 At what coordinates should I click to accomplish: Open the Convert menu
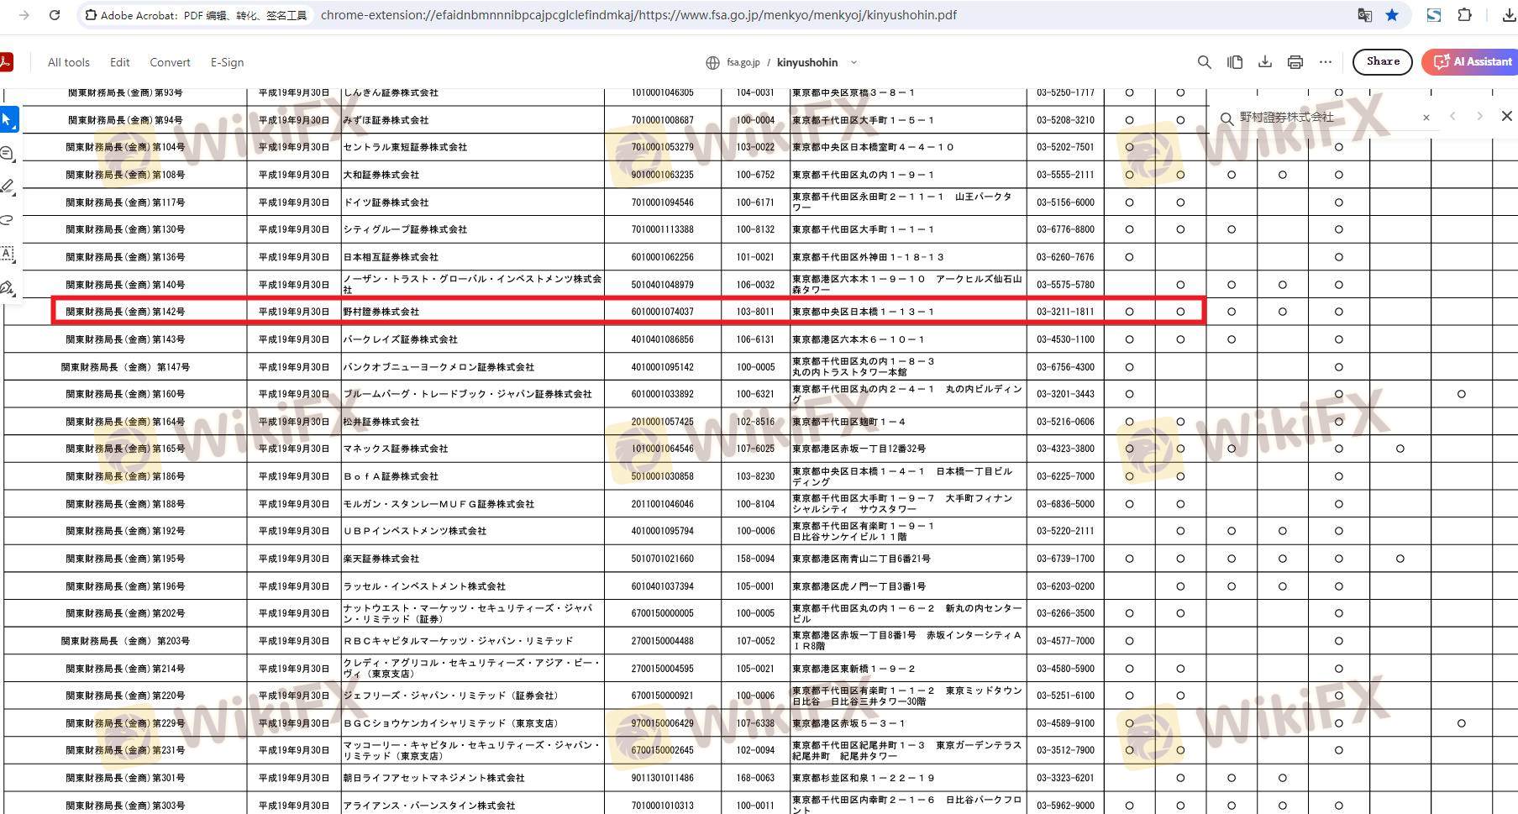pos(170,62)
